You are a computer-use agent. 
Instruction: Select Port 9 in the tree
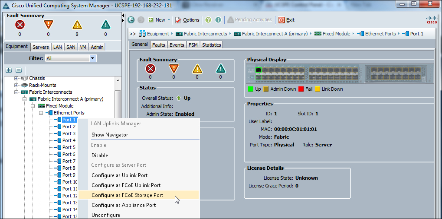69,175
